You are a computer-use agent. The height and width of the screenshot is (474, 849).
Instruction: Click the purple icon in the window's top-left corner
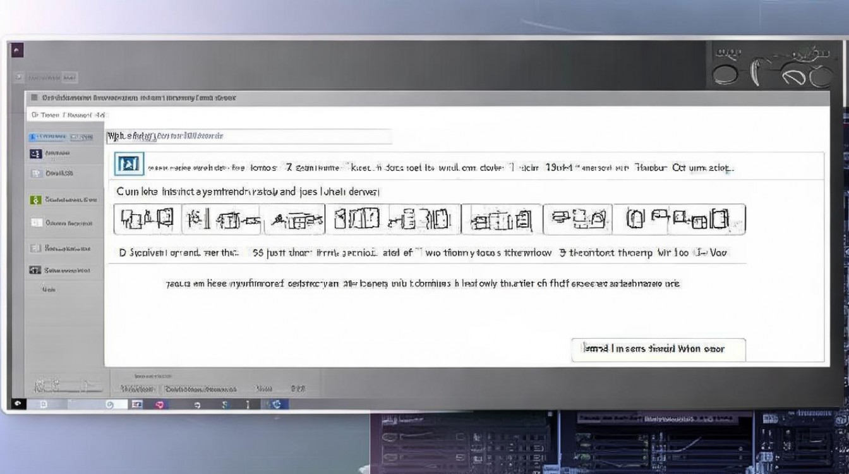pos(17,51)
